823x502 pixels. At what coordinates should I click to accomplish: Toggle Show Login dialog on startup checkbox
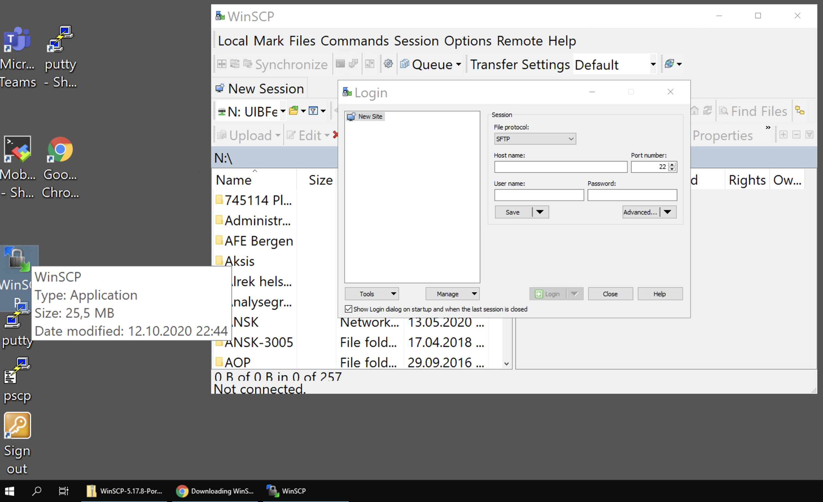coord(348,309)
